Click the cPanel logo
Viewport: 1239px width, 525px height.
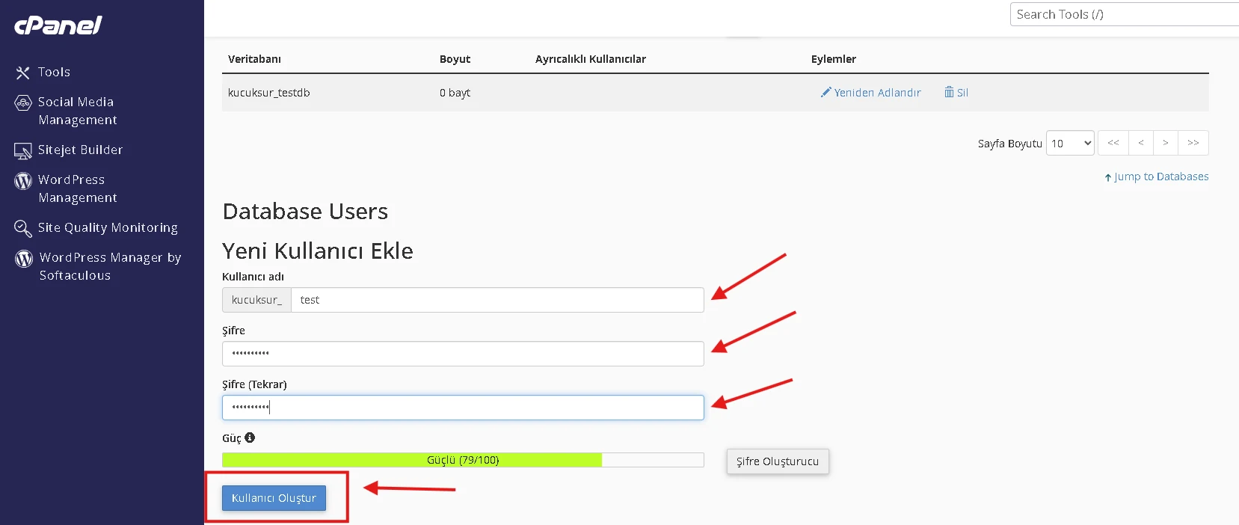[58, 25]
